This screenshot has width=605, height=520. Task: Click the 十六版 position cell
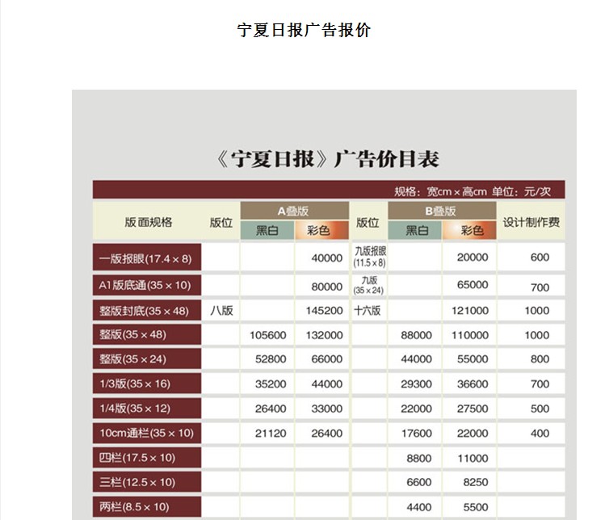click(x=368, y=311)
